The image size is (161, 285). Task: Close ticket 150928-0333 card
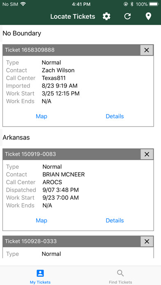pyautogui.click(x=147, y=241)
